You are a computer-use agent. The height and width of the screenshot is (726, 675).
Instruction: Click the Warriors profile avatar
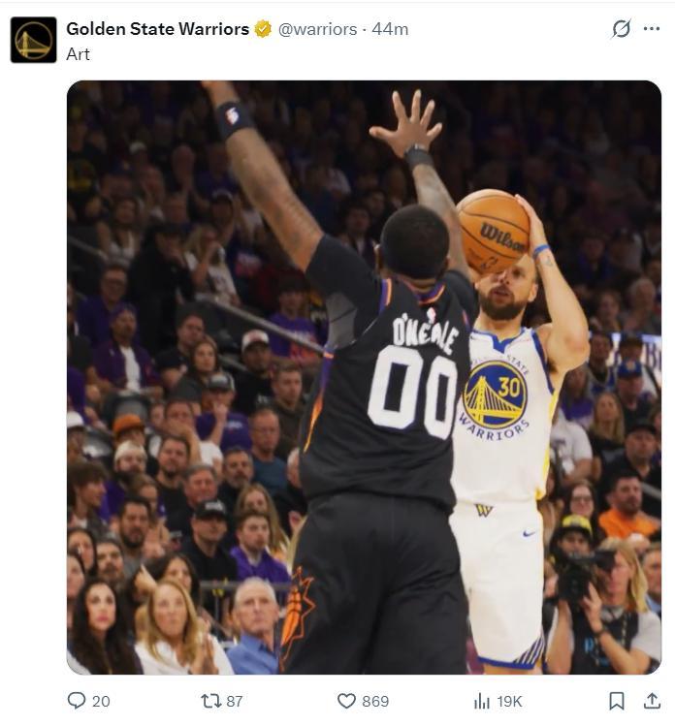tap(33, 40)
